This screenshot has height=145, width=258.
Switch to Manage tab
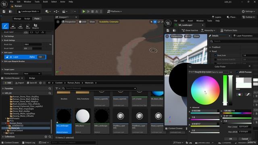17,19
